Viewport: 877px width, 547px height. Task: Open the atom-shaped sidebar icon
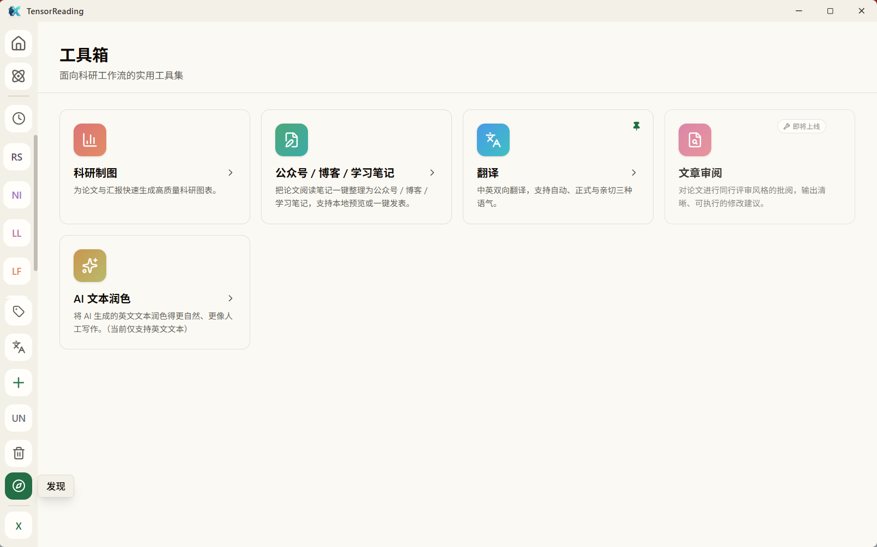click(x=19, y=76)
